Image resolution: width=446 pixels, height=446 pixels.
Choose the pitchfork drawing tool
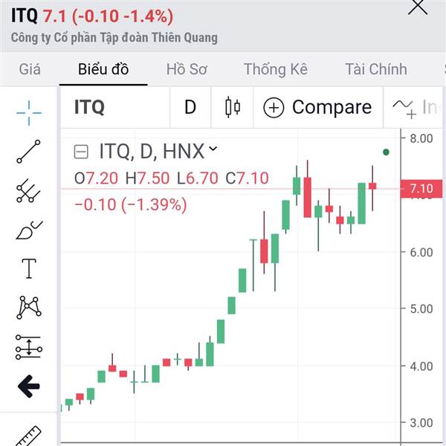(x=28, y=190)
